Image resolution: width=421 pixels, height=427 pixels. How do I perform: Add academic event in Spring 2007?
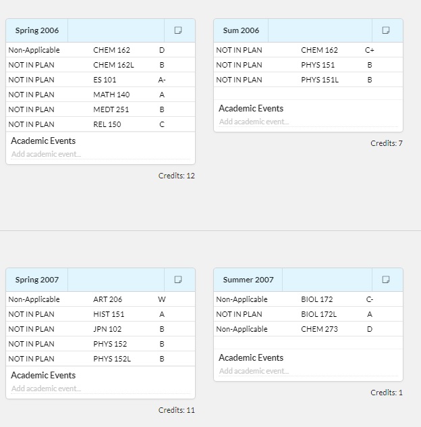coord(46,388)
